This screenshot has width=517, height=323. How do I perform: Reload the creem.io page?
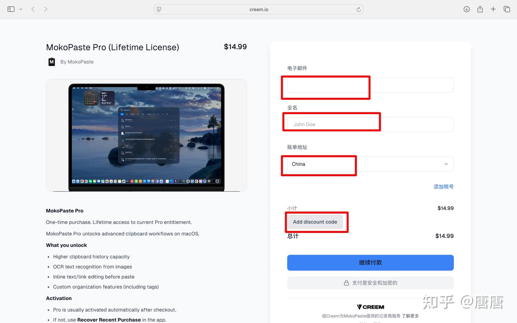tap(358, 9)
